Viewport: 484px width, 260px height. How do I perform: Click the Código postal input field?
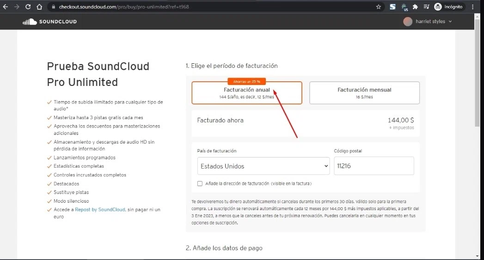(x=374, y=166)
